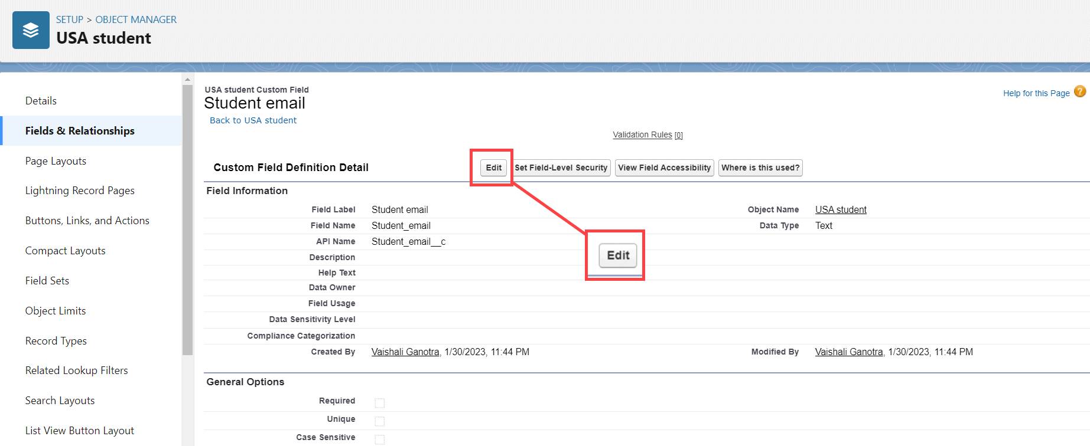
Task: Click the sidebar scrollbar up arrow
Action: pos(187,79)
